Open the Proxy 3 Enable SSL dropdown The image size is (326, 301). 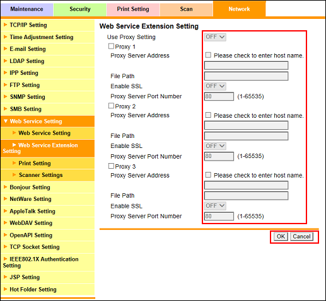pos(215,206)
